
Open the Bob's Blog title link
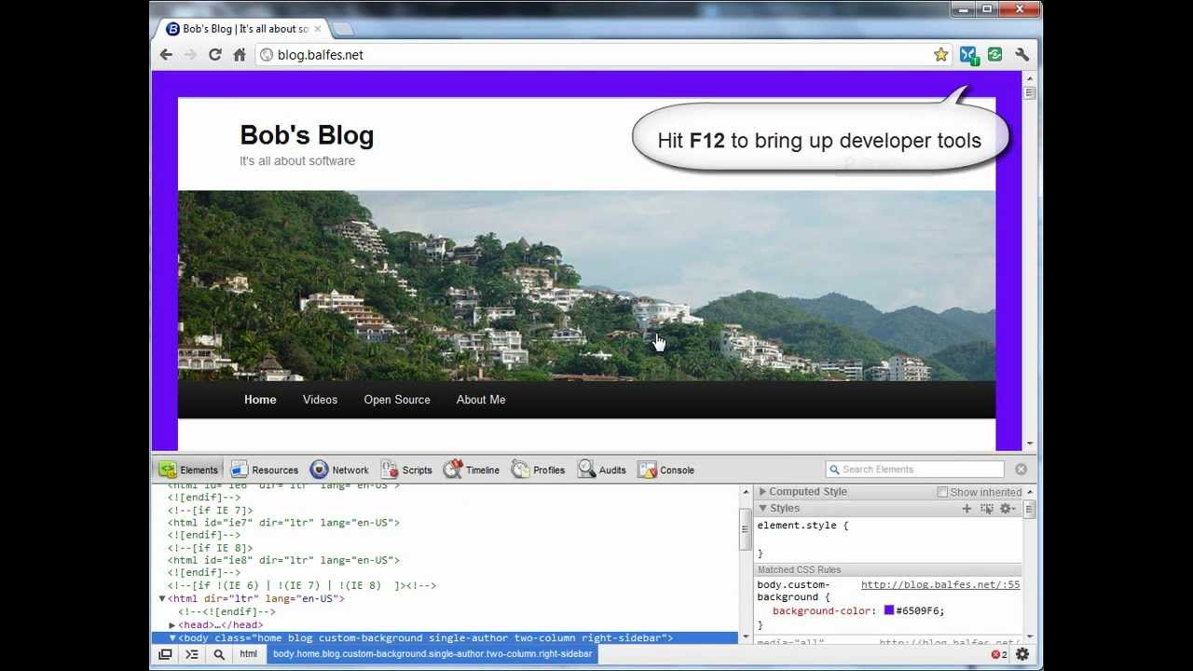tap(307, 135)
